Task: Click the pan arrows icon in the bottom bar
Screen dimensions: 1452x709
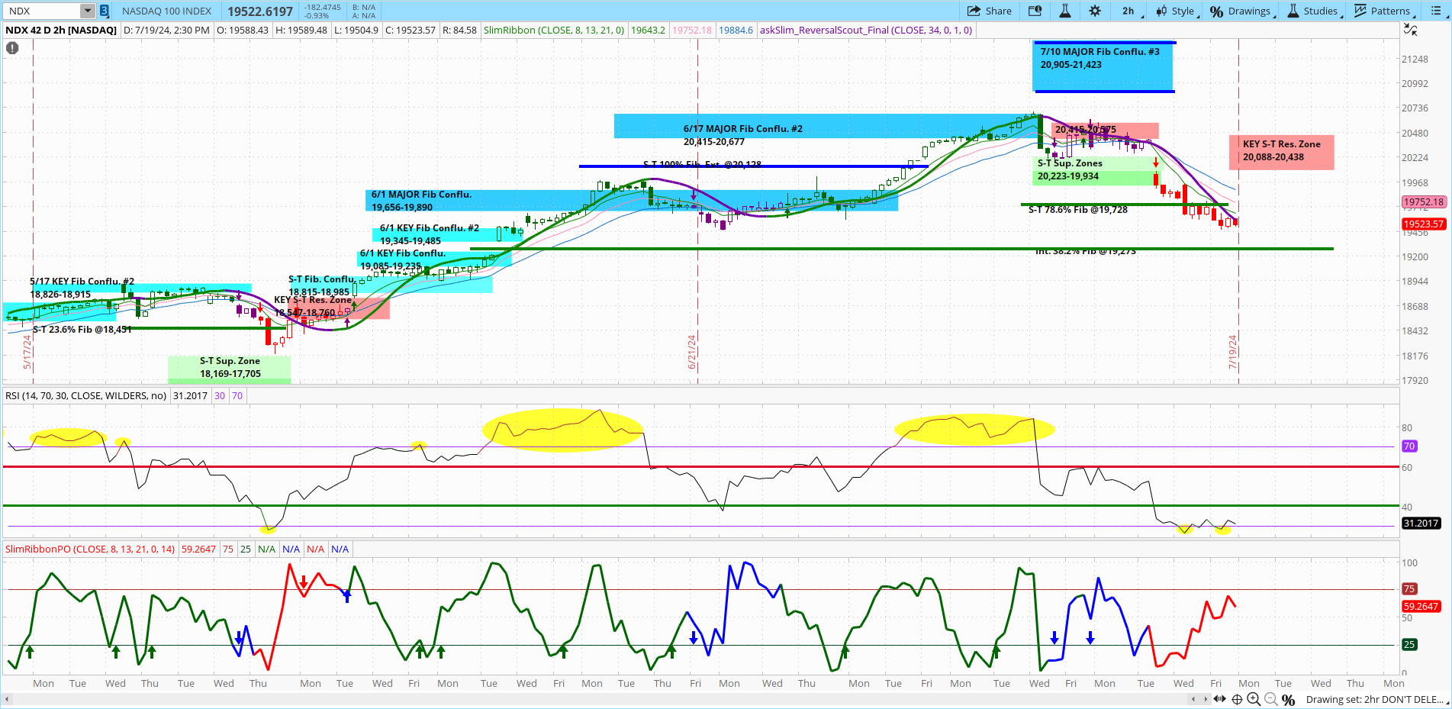Action: (1220, 699)
